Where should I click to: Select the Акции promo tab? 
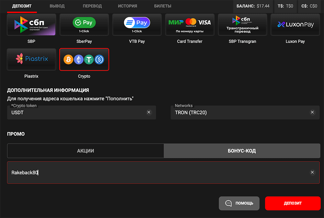tap(86, 151)
